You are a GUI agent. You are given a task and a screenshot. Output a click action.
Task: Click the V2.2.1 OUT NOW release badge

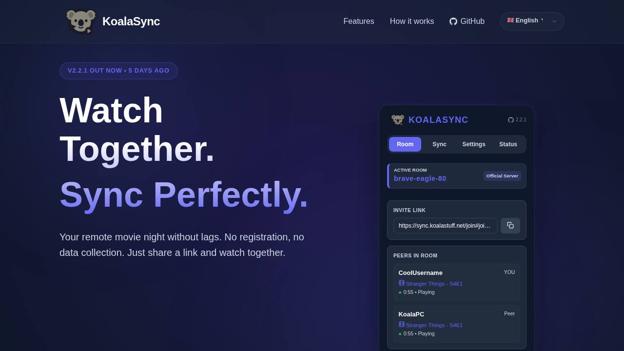click(118, 71)
